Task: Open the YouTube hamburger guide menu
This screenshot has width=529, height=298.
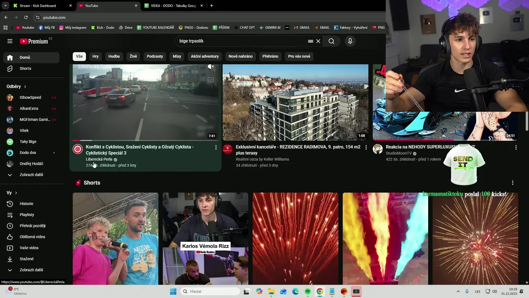Action: coord(10,41)
